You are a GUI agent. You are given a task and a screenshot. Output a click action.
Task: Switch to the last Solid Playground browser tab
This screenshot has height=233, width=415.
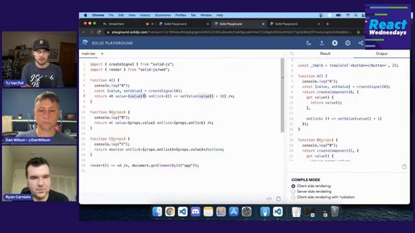[287, 24]
